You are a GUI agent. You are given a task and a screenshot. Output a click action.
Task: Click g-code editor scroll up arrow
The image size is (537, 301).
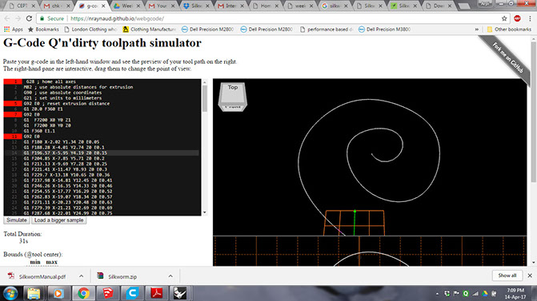(x=205, y=82)
